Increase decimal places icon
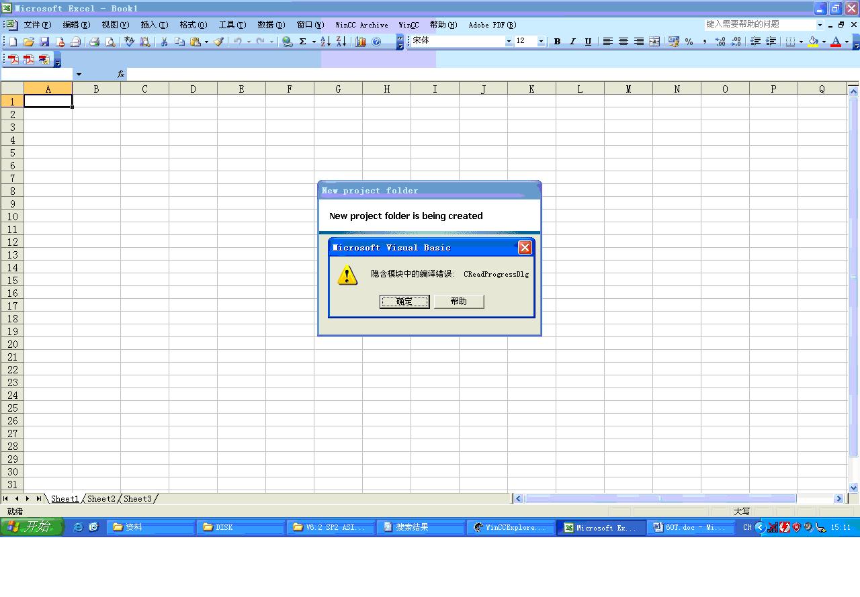This screenshot has height=597, width=860. (720, 42)
